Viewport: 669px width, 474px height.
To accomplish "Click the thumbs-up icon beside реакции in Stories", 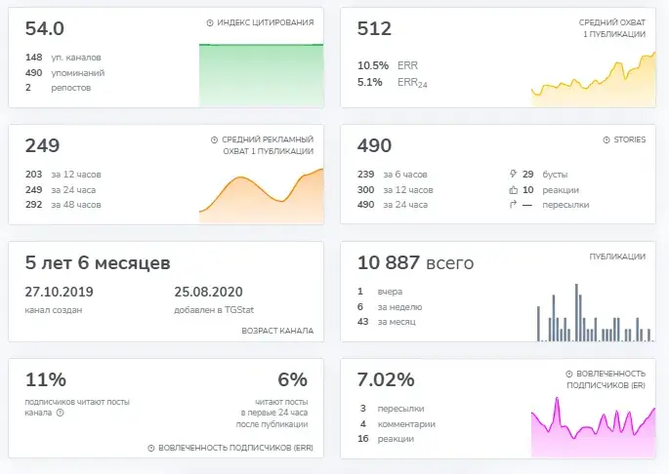I will tap(514, 189).
